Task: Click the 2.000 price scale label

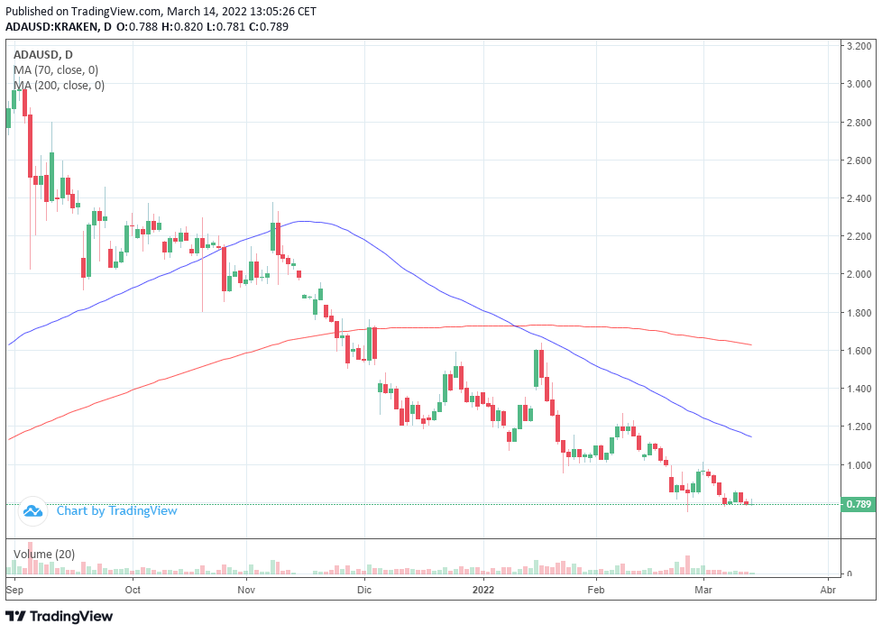Action: (859, 274)
